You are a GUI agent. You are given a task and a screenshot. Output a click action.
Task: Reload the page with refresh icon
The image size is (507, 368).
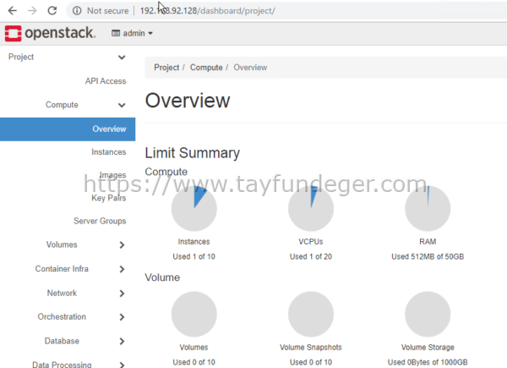click(x=52, y=11)
